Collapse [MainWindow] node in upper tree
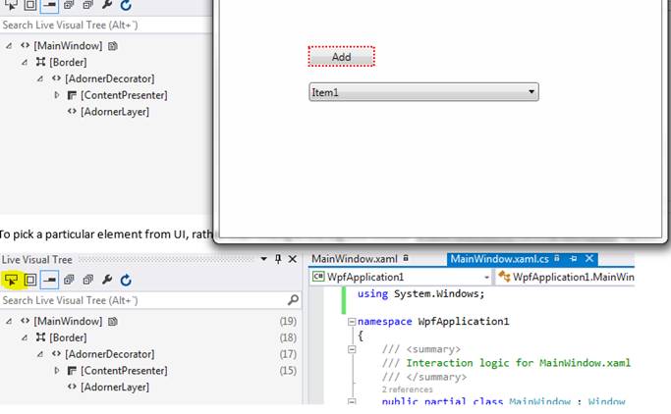The width and height of the screenshot is (671, 414). [9, 46]
